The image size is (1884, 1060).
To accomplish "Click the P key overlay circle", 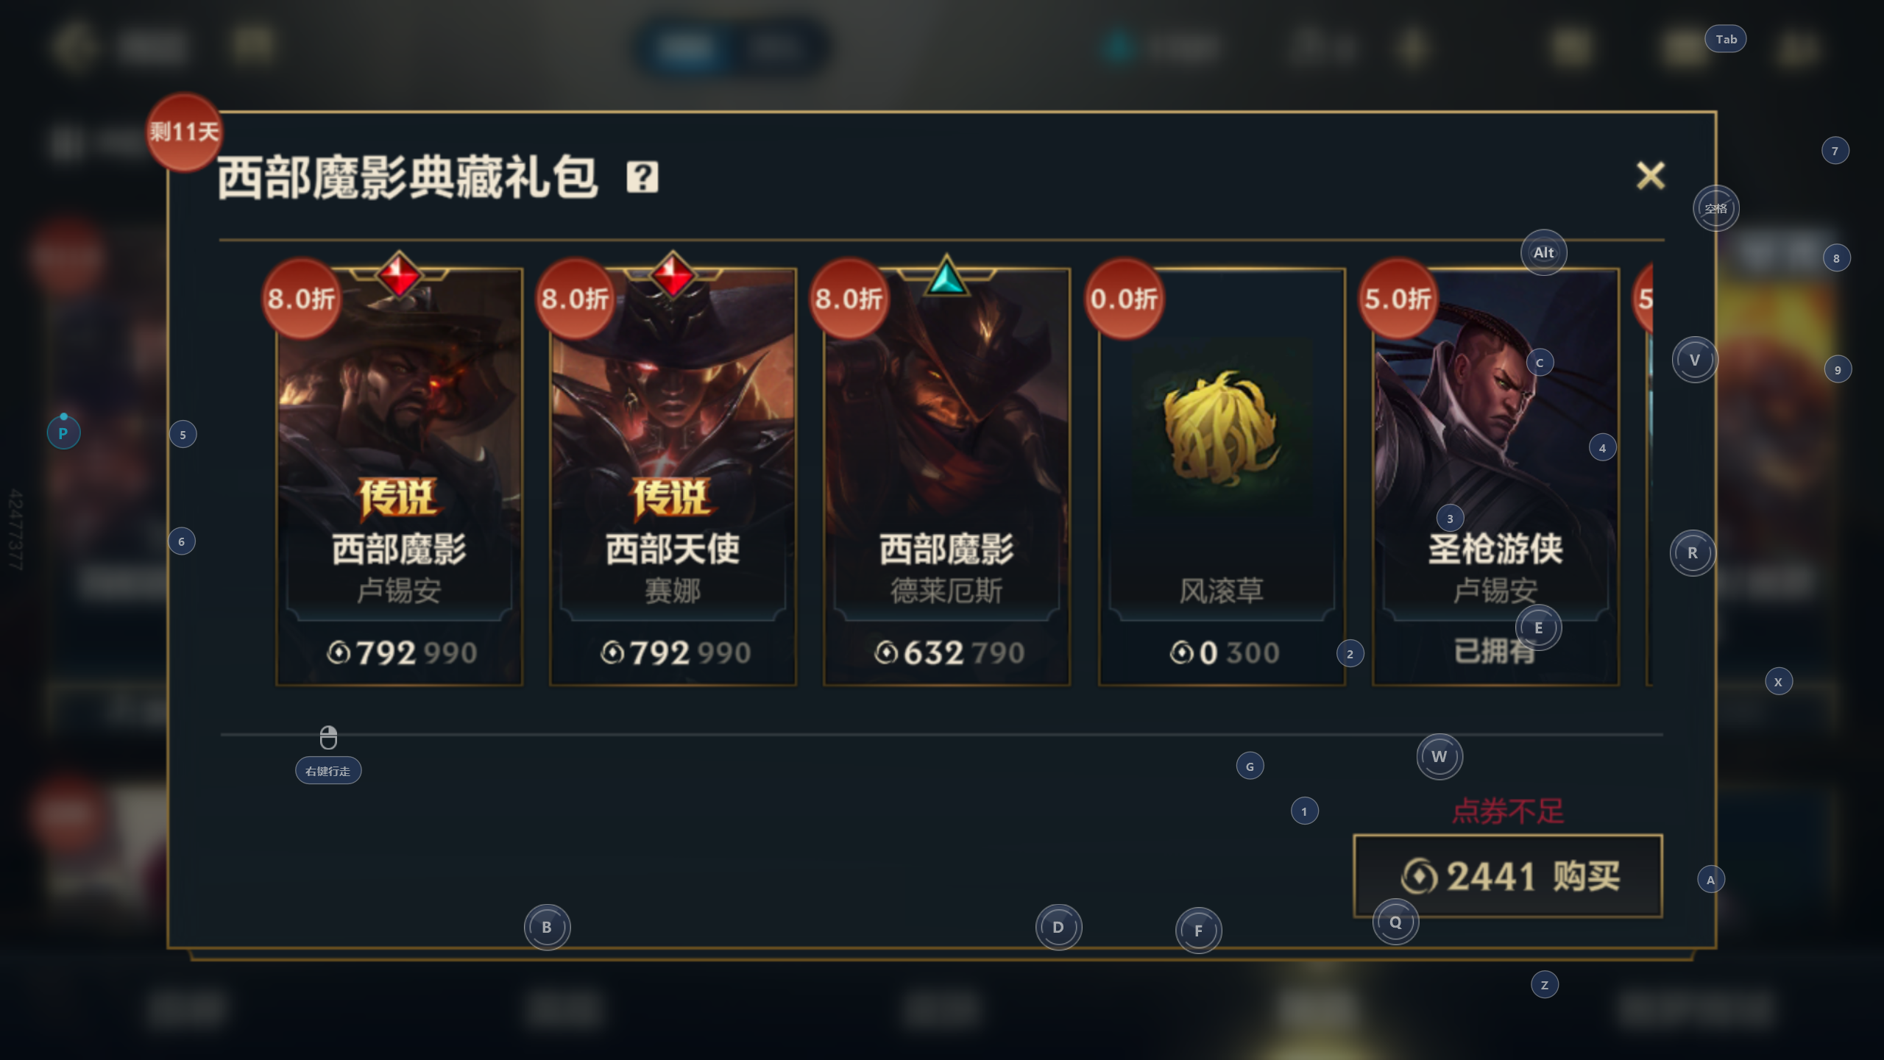I will (63, 433).
